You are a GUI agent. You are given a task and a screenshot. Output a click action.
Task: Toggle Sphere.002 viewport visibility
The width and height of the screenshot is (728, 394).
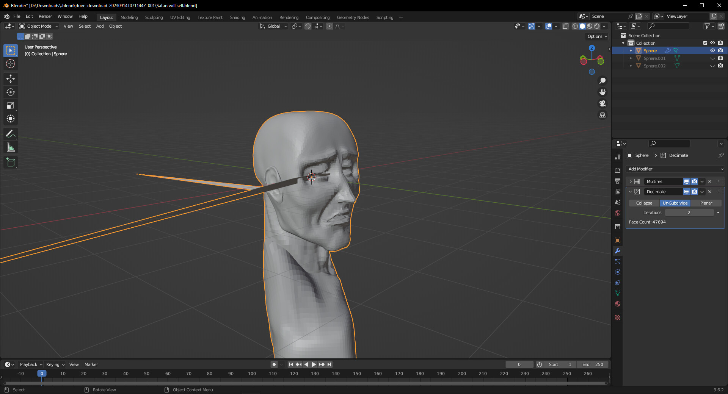coord(712,66)
